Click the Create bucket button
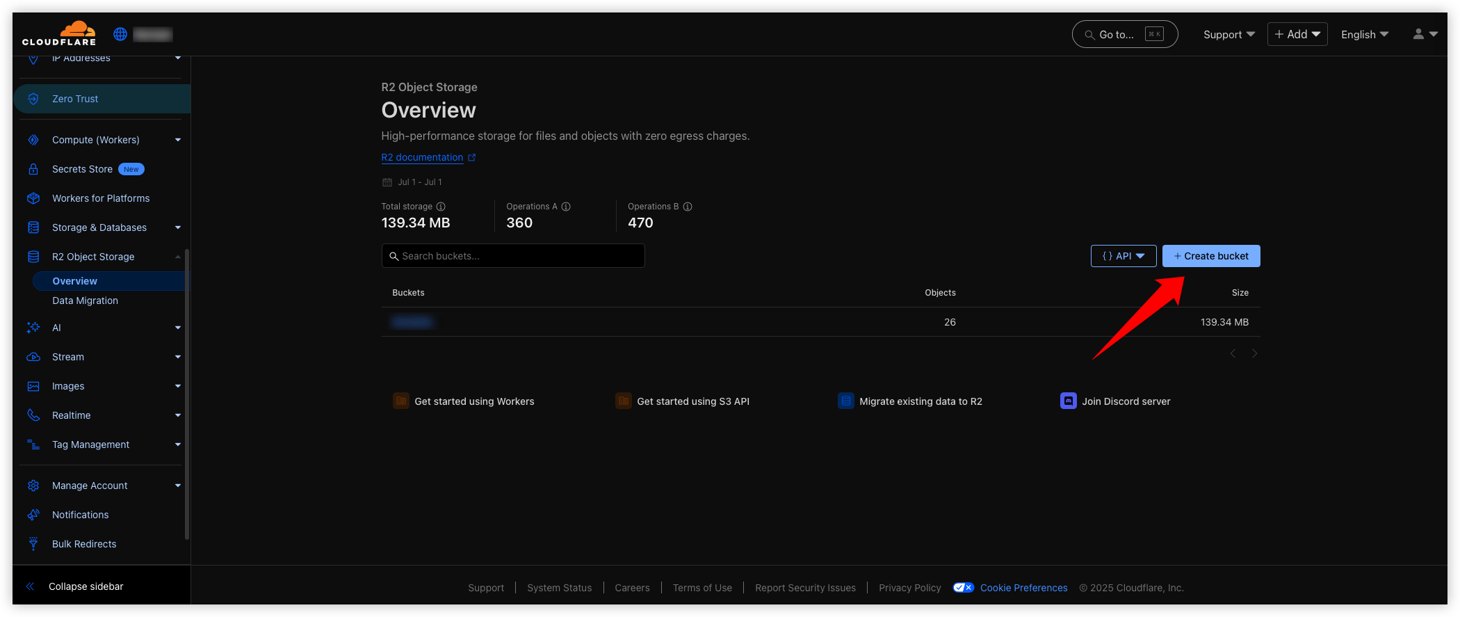The image size is (1460, 617). (1211, 256)
